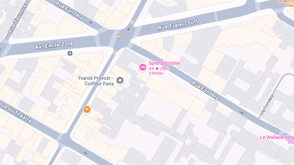Viewport: 294px width, 165px height.
Task: Click the Rue Tournus street label
Action: [x=17, y=19]
